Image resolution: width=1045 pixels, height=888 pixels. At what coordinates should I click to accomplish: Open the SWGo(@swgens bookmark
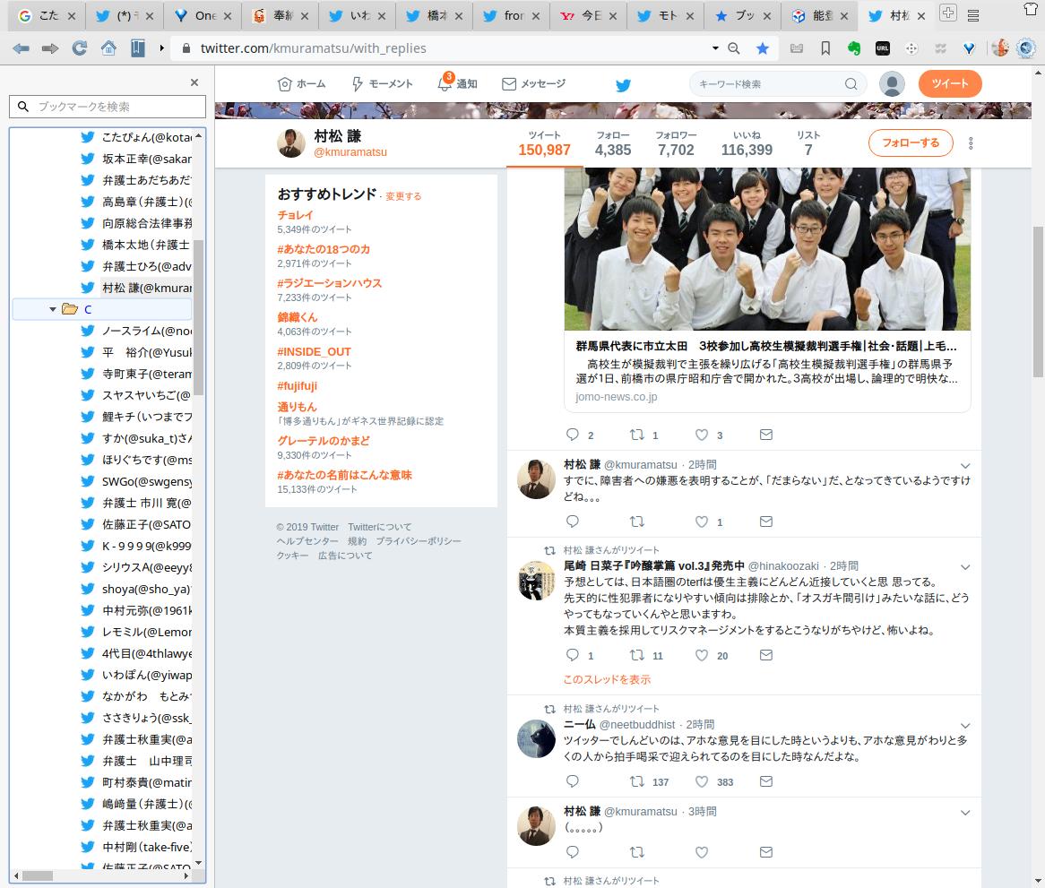click(136, 482)
